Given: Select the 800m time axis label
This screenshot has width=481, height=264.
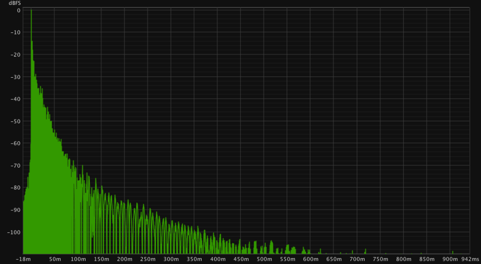Looking at the screenshot, I should click(403, 259).
